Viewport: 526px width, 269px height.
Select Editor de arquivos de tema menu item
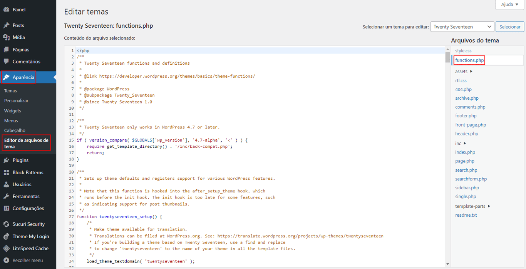click(26, 143)
